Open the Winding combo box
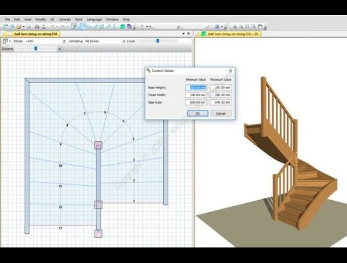The height and width of the screenshot is (263, 347). pos(105,41)
